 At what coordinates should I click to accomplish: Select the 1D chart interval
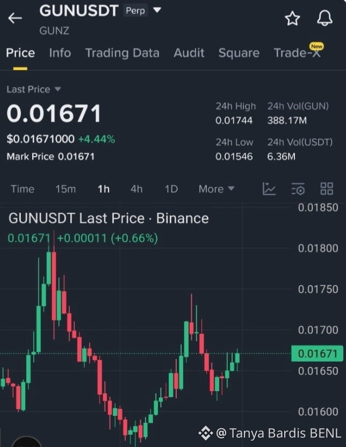pyautogui.click(x=171, y=189)
